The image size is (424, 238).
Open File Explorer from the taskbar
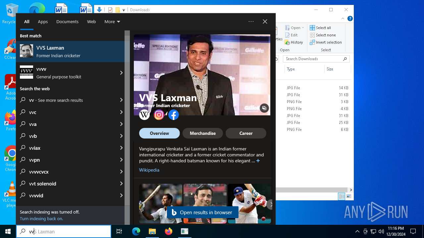click(152, 231)
